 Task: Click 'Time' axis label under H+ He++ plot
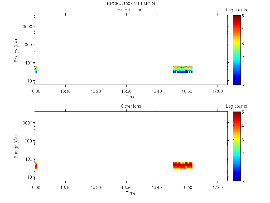pyautogui.click(x=131, y=97)
